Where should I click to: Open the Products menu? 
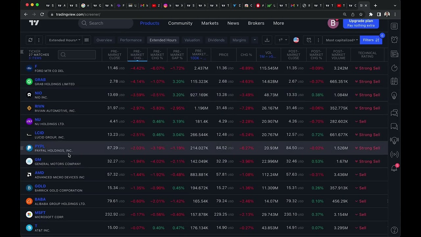150,23
